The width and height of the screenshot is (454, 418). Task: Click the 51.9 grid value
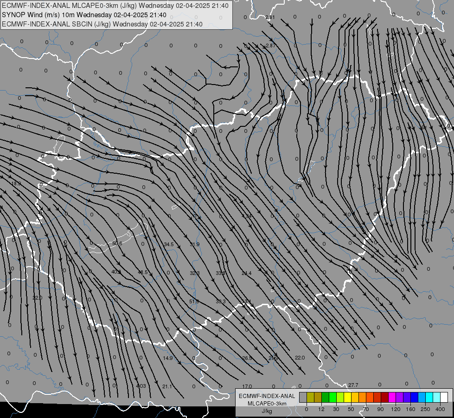pos(194,301)
